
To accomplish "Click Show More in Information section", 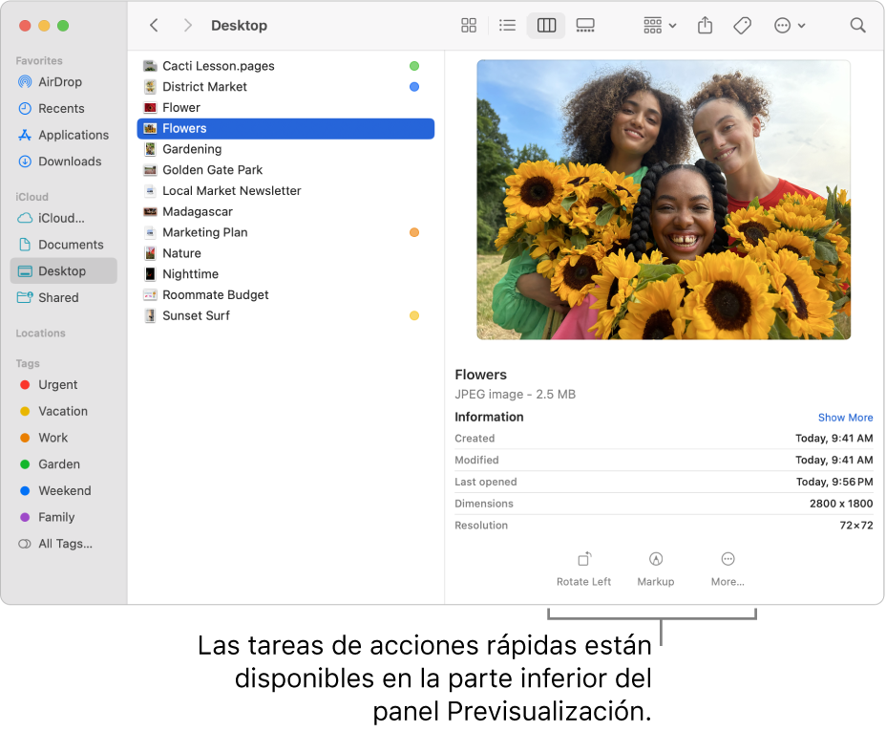I will pyautogui.click(x=845, y=418).
